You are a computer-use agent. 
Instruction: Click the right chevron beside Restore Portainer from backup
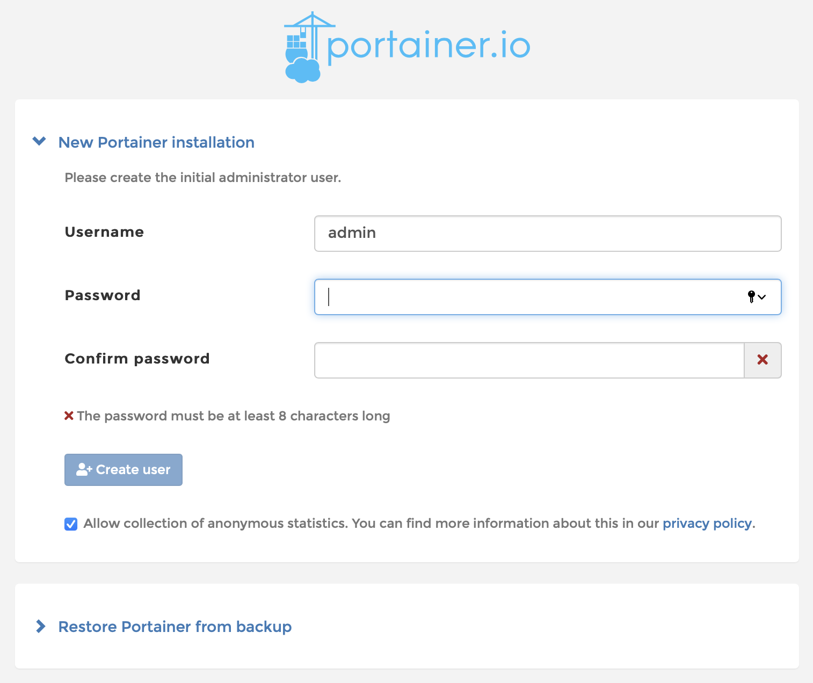click(x=40, y=626)
